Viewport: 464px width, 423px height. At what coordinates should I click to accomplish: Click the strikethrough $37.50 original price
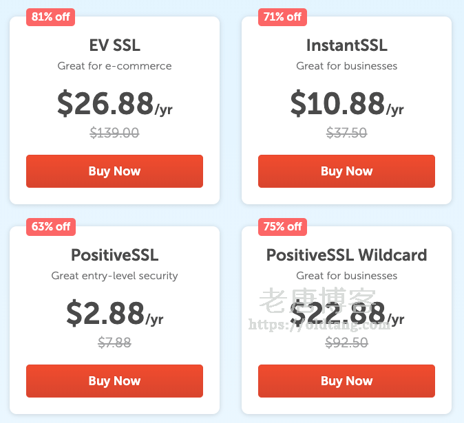click(x=346, y=133)
